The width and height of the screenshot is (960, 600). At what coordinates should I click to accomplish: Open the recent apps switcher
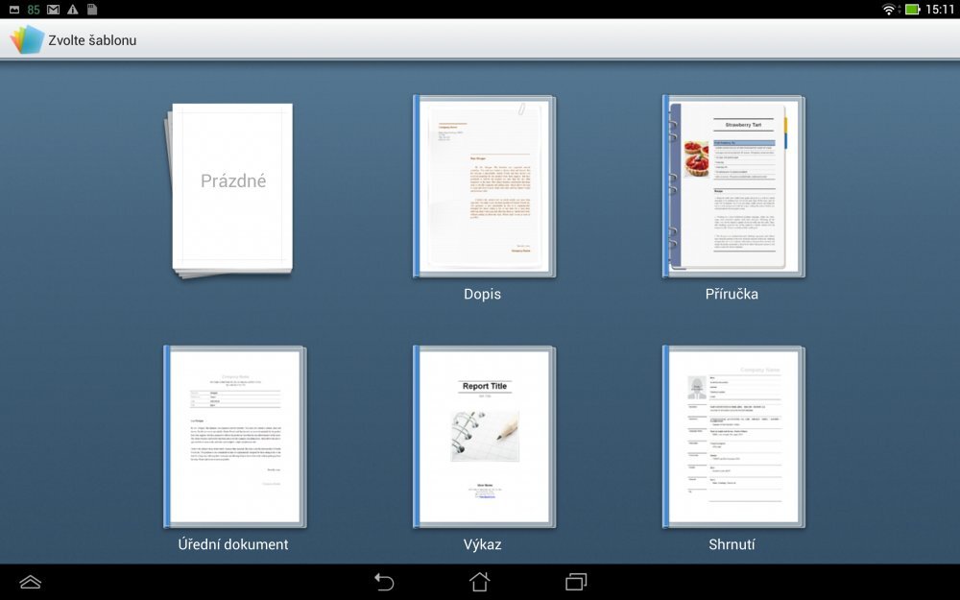click(576, 582)
